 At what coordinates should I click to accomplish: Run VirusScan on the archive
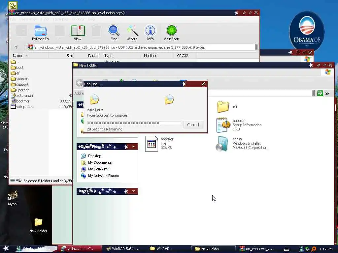(171, 33)
